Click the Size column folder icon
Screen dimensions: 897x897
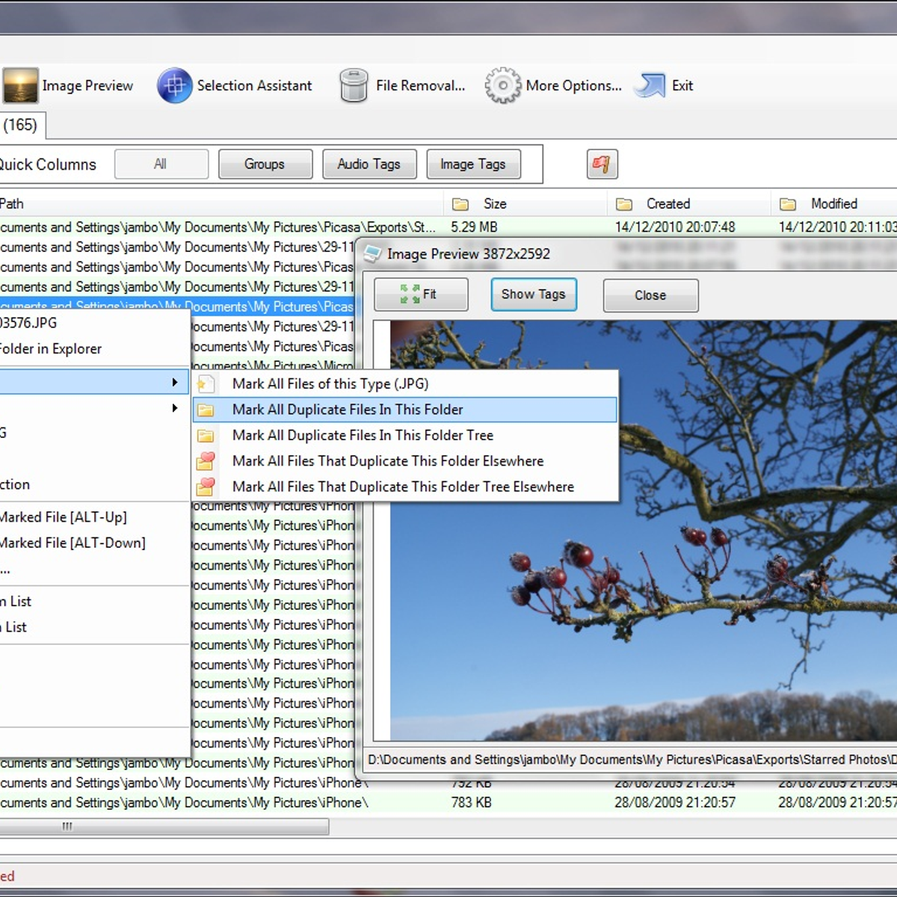click(x=460, y=204)
